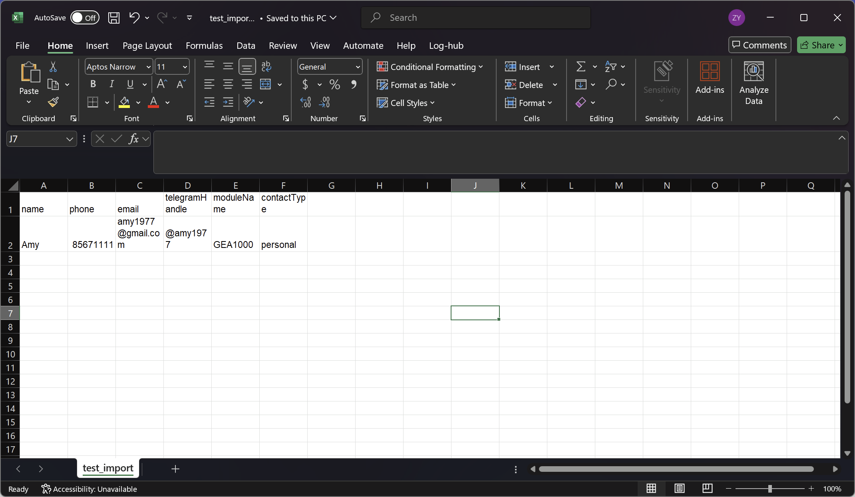Screen dimensions: 855x497
Task: Click the Search box in title bar
Action: 475,18
